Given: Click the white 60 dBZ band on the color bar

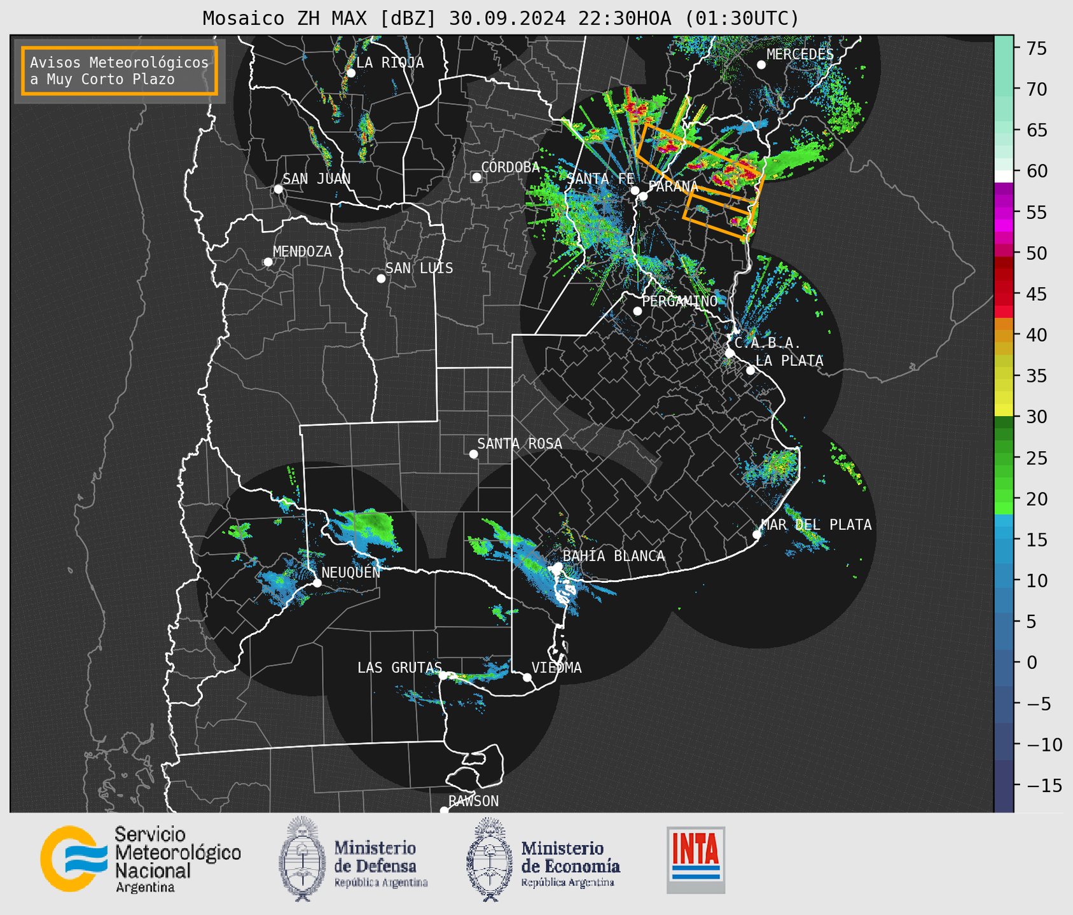Looking at the screenshot, I should pos(1004,177).
